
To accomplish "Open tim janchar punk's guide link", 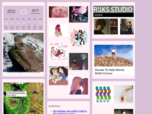I will [x=70, y=112].
